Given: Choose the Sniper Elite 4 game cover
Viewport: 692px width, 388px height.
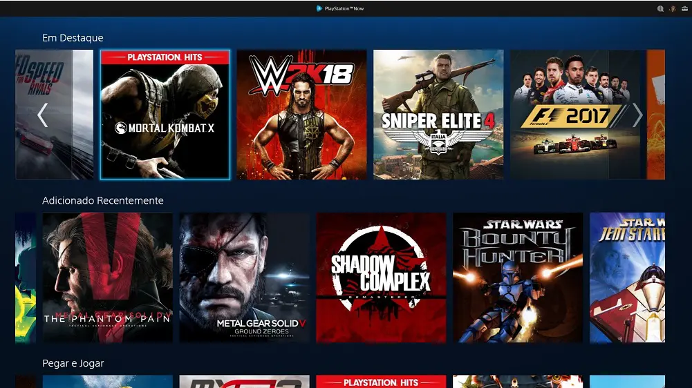Looking at the screenshot, I should pos(438,115).
